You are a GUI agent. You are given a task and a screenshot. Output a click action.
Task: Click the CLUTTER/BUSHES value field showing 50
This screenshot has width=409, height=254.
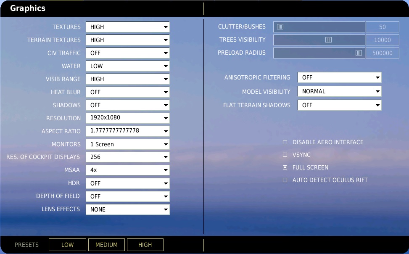[x=383, y=27]
